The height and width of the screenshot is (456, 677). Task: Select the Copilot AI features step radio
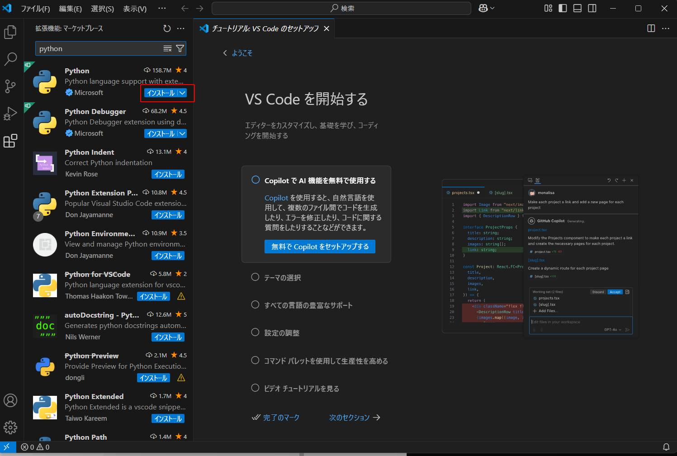click(256, 180)
